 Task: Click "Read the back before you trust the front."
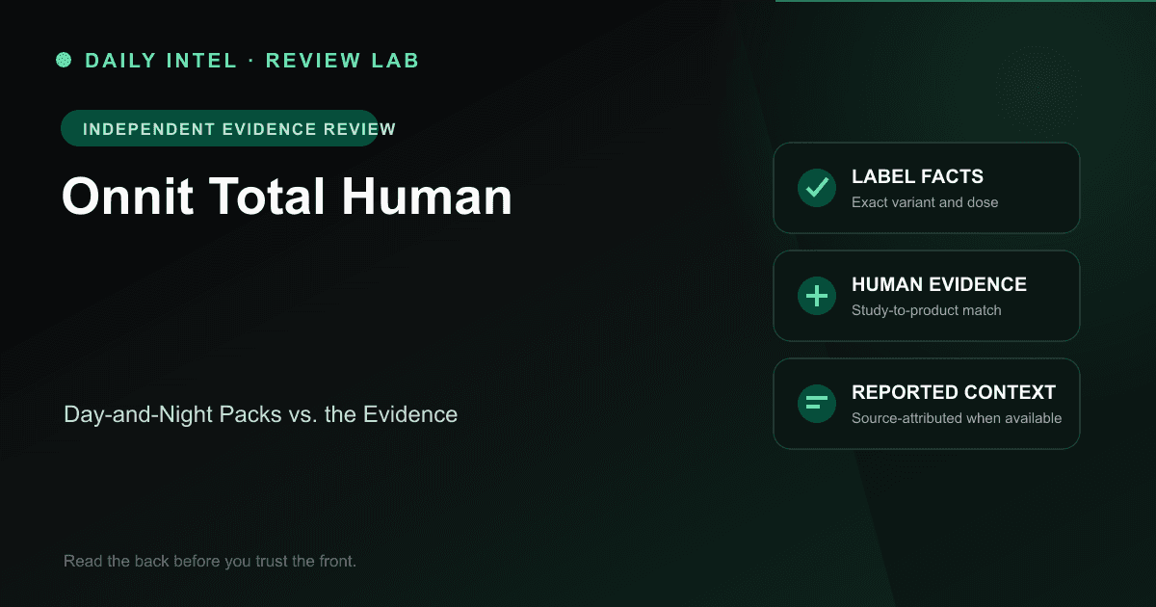[210, 561]
